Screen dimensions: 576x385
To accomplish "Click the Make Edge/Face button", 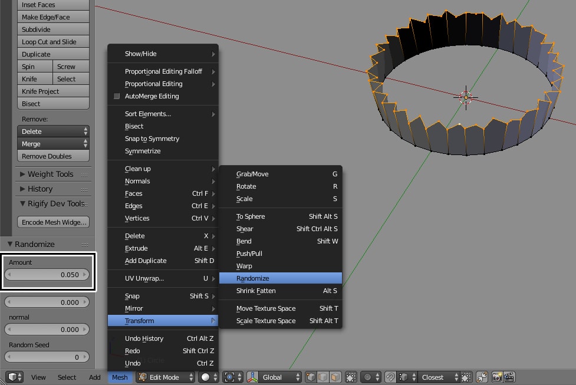I will (x=53, y=17).
